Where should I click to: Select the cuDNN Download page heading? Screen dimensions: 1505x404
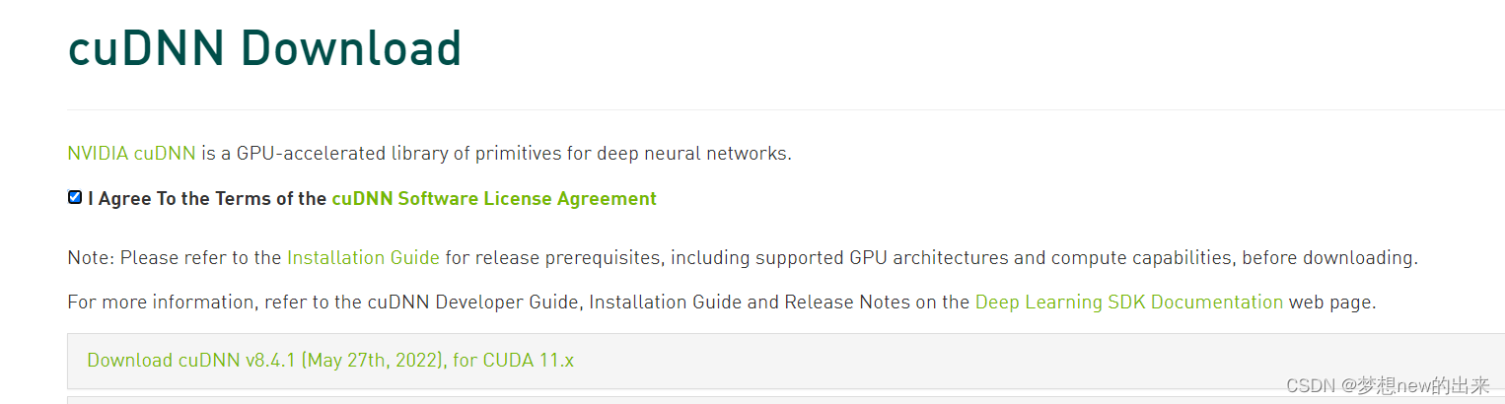click(264, 47)
